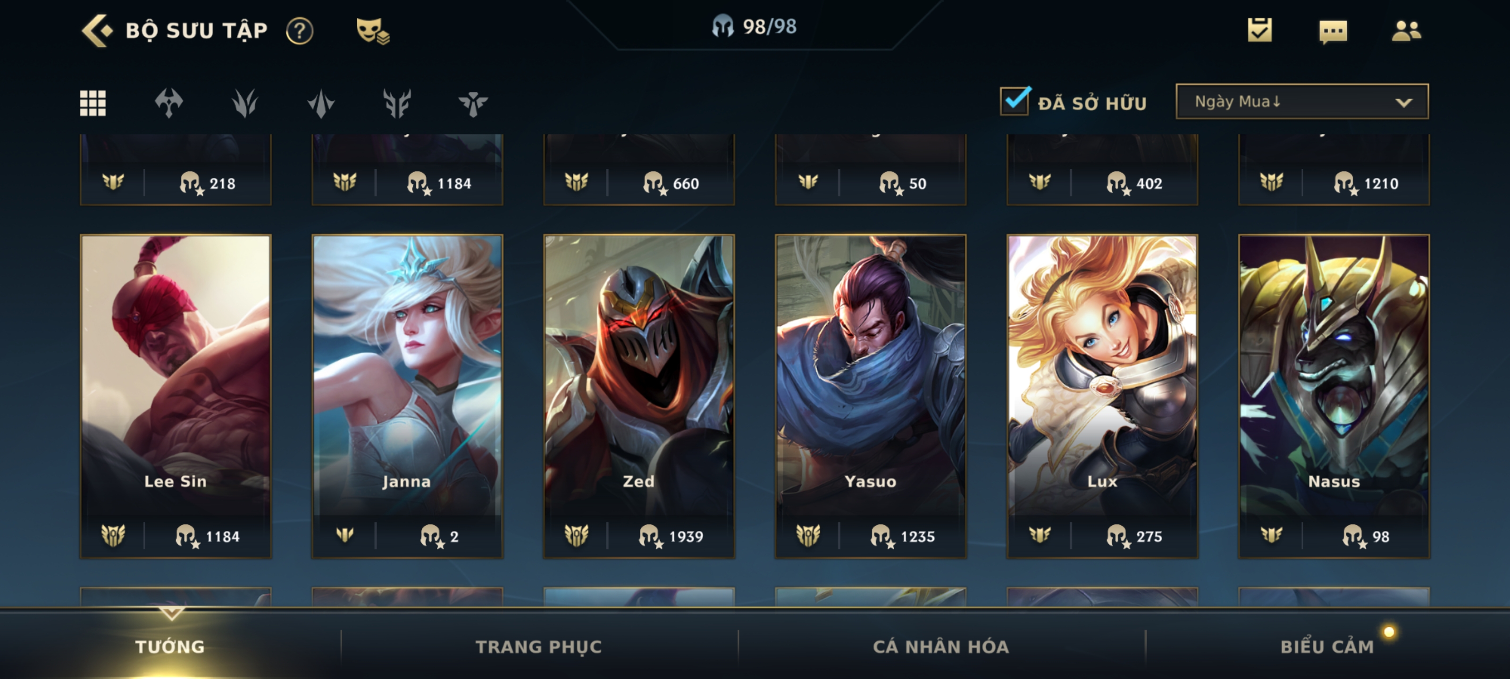Click the sort dropdown chevron arrow
1510x679 pixels.
(1403, 102)
